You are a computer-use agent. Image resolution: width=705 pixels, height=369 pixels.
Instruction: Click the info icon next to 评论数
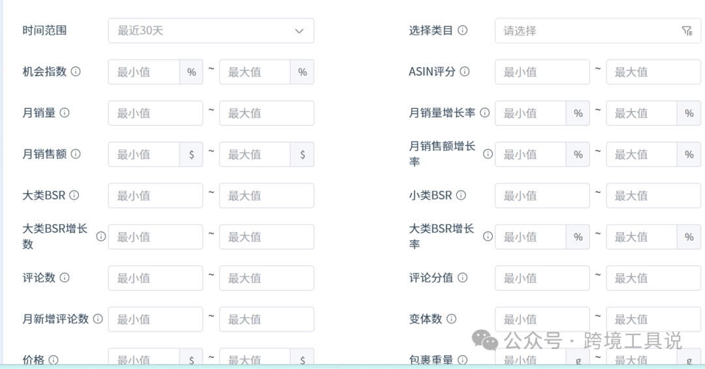pyautogui.click(x=64, y=278)
